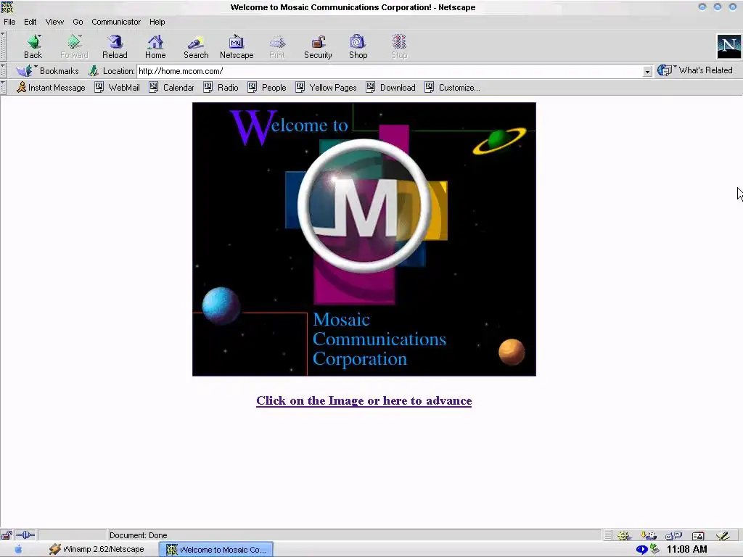Open Mailbox from the component bar
This screenshot has width=743, height=557.
648,536
